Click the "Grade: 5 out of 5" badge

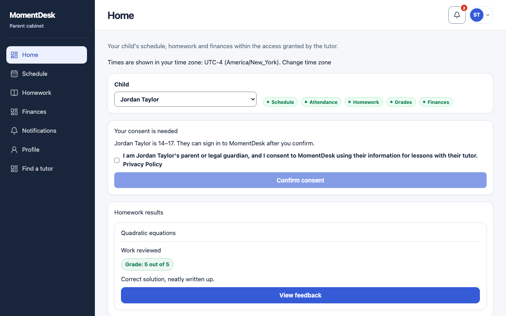[147, 264]
